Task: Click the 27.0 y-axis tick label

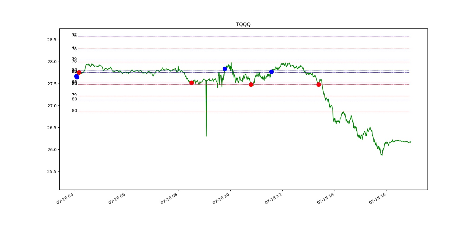Action: pyautogui.click(x=52, y=106)
